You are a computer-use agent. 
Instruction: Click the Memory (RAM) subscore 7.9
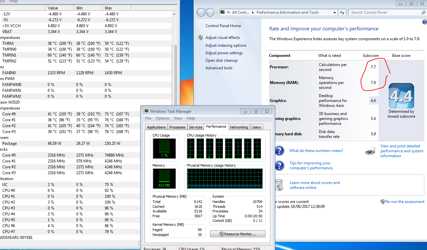point(373,83)
